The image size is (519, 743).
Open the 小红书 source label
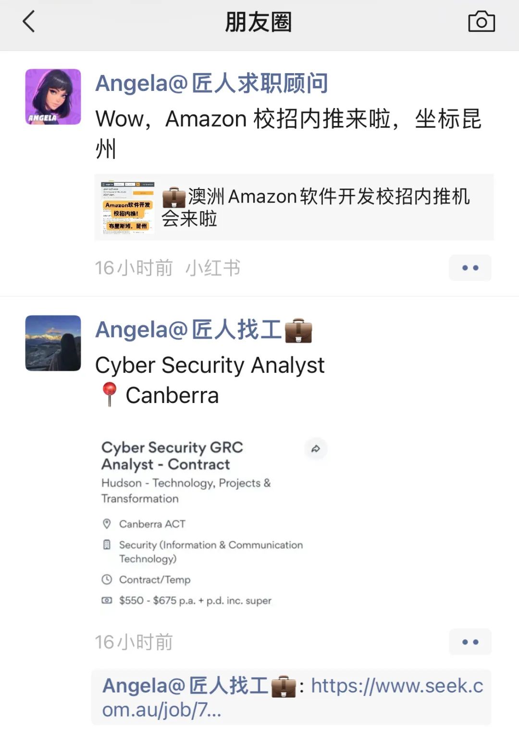point(213,268)
